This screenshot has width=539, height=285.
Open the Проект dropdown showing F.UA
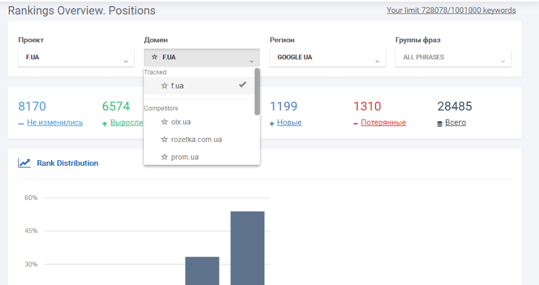tap(76, 57)
